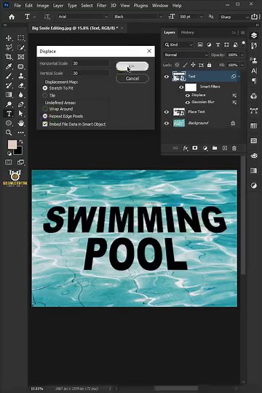Toggle Smart Filters visibility eye
The image size is (262, 393).
click(x=181, y=87)
